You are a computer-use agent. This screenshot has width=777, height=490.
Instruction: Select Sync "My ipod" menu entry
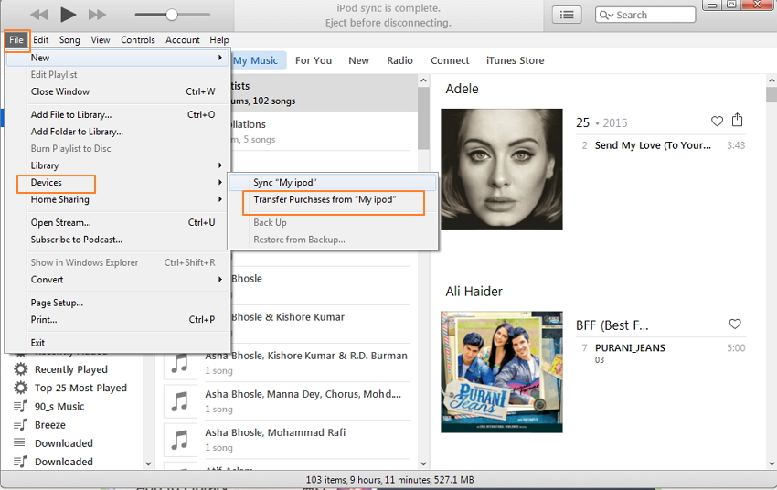(284, 182)
